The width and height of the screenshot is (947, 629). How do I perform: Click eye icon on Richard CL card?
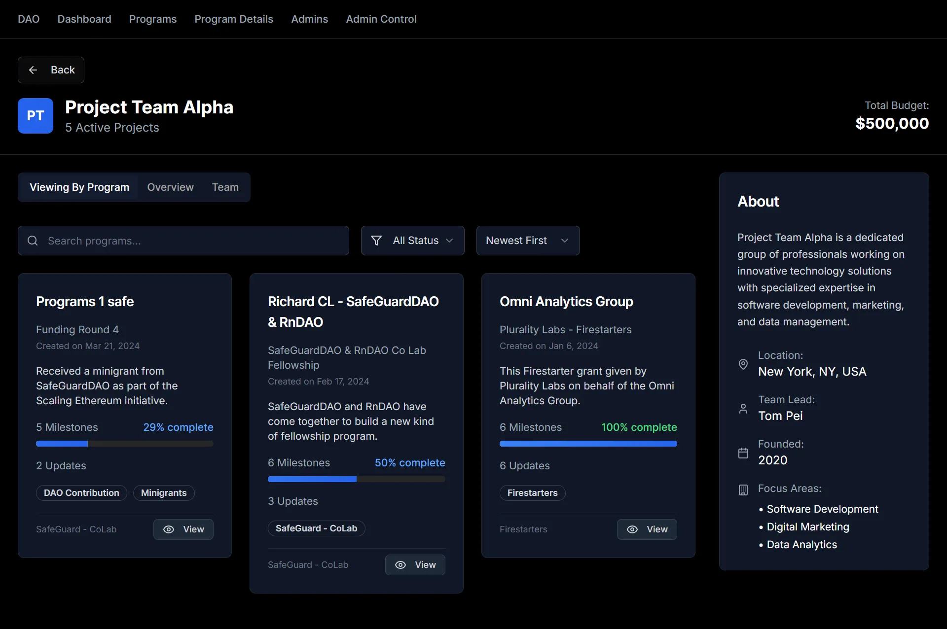[x=401, y=565]
